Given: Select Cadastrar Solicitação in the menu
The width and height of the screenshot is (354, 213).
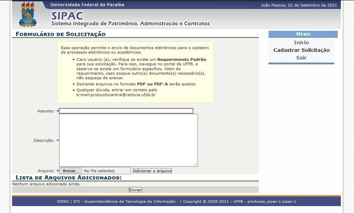Looking at the screenshot, I should tap(301, 50).
